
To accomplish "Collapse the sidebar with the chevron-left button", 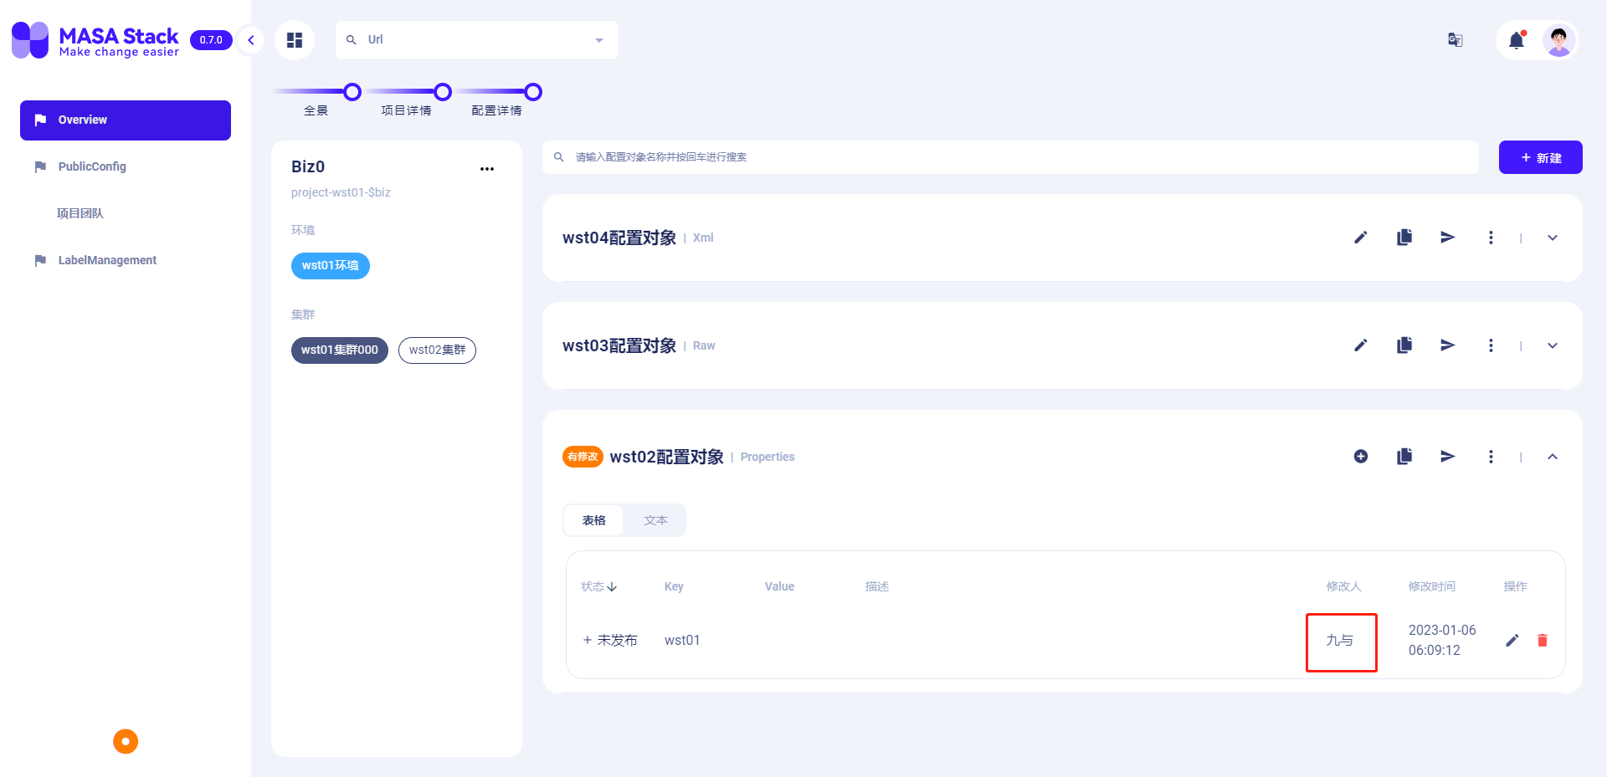I will [x=250, y=40].
